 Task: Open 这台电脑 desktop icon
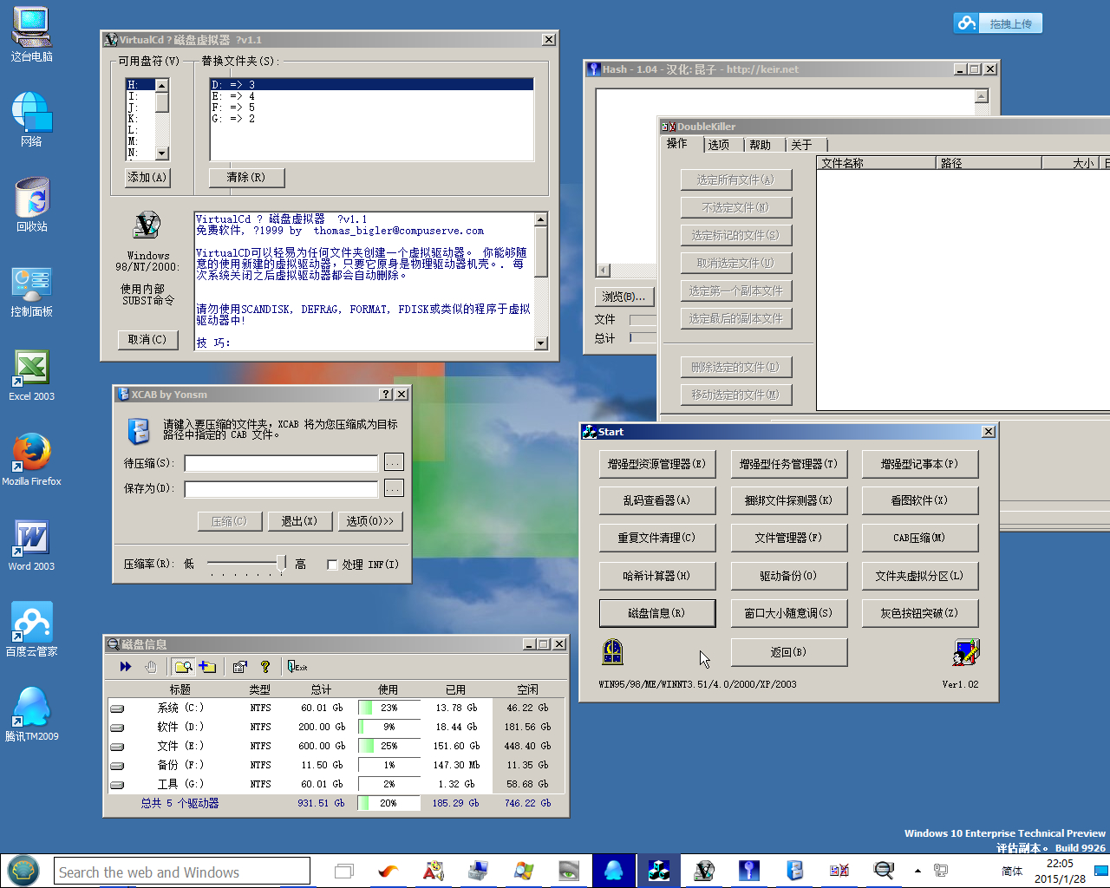click(32, 35)
